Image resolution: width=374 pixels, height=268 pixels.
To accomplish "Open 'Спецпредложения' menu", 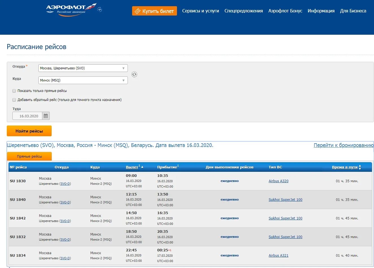I will tap(244, 11).
